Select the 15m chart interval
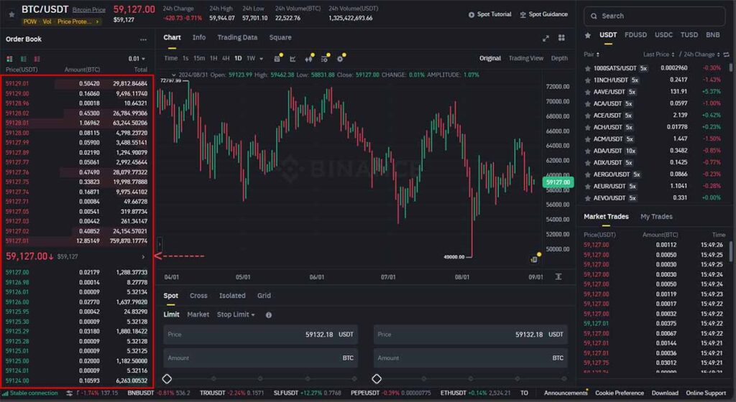 tap(199, 59)
